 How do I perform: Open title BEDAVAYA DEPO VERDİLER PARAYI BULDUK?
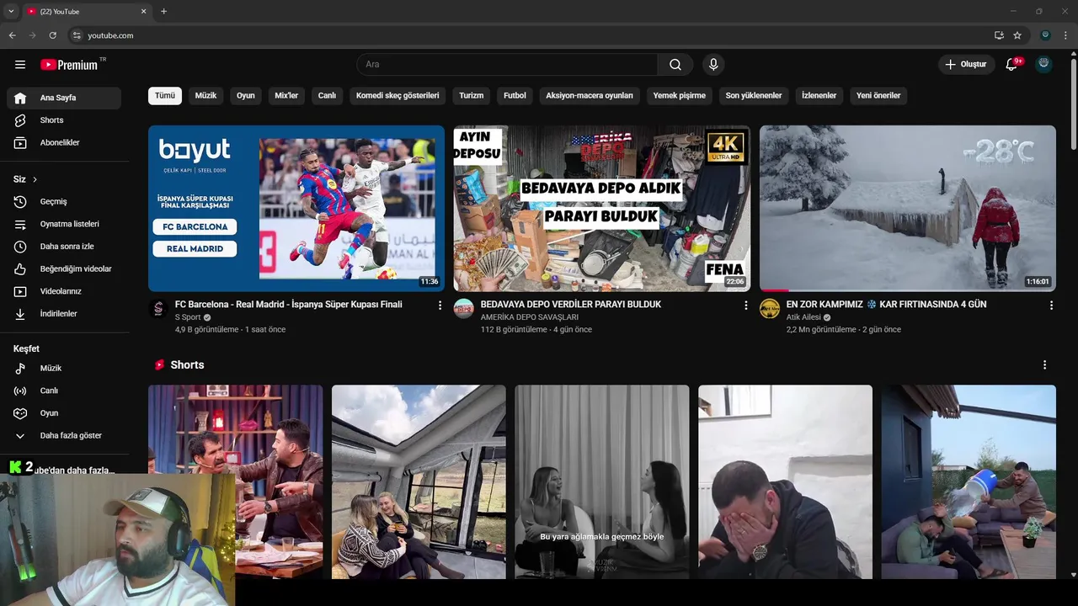coord(571,305)
